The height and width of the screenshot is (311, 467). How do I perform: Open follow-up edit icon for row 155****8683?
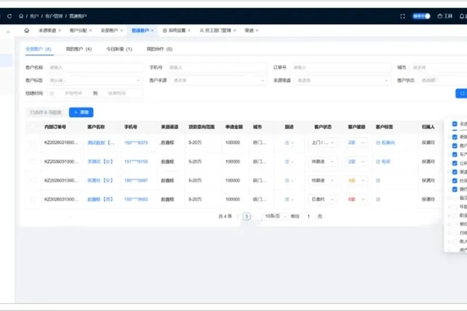pyautogui.click(x=287, y=200)
